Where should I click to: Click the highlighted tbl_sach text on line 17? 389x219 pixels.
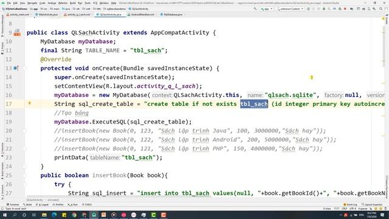[x=254, y=104]
